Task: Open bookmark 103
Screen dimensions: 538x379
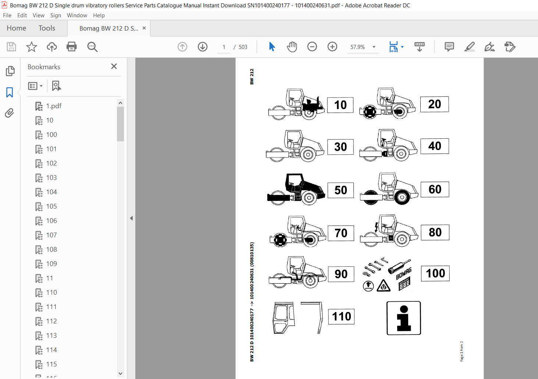Action: pos(51,178)
